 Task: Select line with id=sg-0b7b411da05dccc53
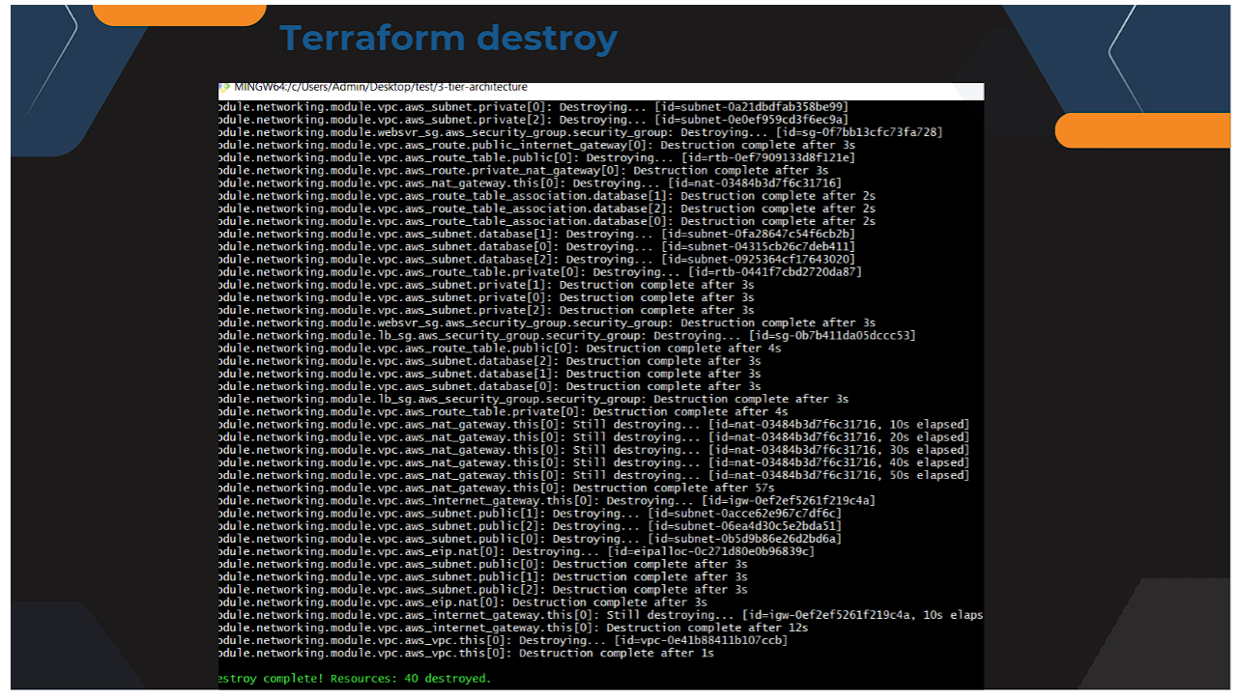pyautogui.click(x=567, y=335)
